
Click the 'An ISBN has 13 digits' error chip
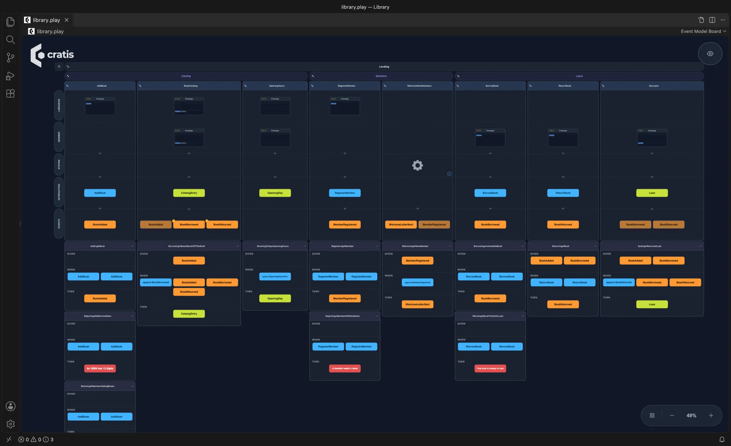pos(100,368)
